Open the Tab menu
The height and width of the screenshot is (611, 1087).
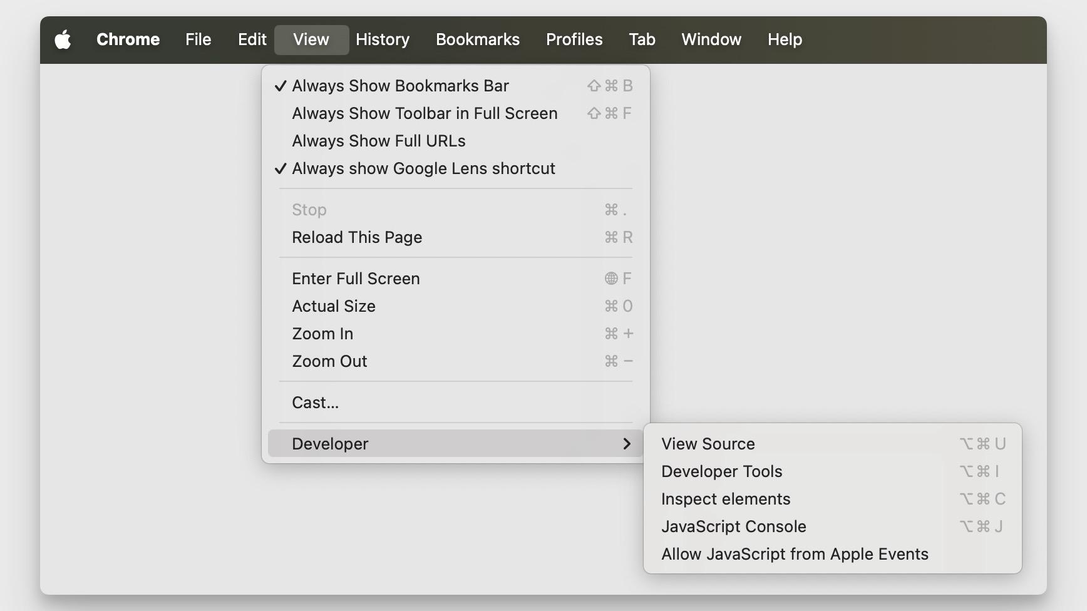pos(642,39)
